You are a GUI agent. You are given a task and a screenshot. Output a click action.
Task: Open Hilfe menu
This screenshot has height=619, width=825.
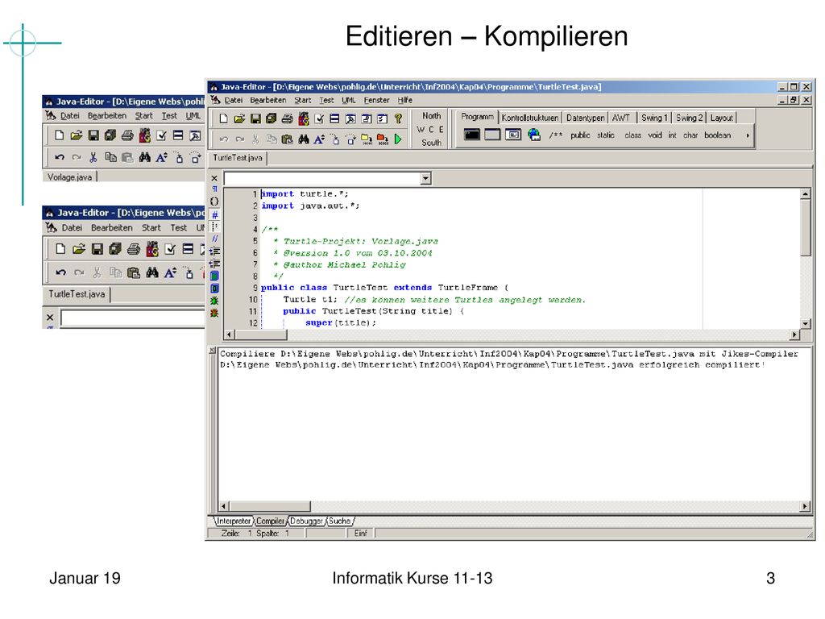[405, 100]
